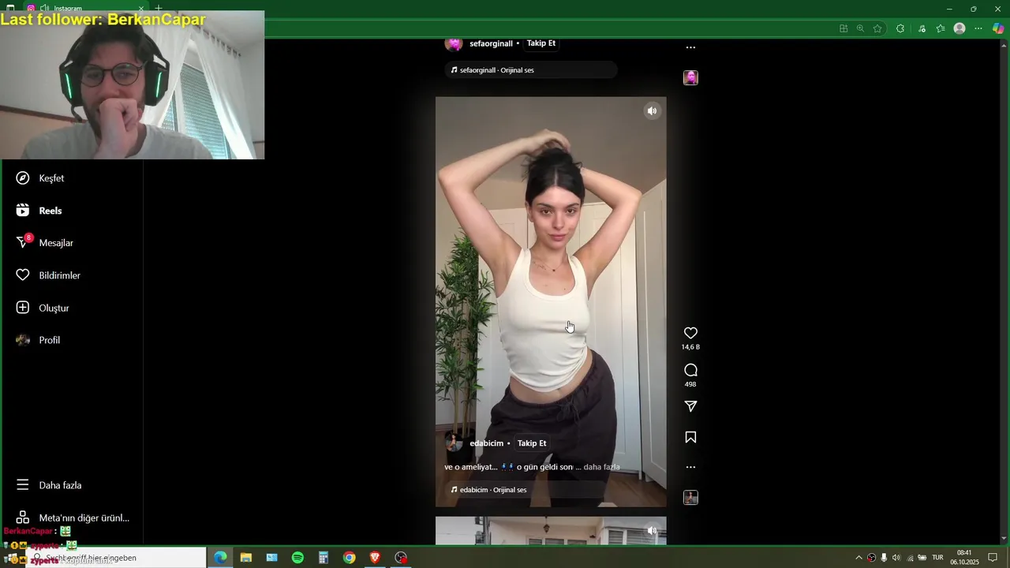
Task: Open the edabicim username link
Action: coord(486,443)
